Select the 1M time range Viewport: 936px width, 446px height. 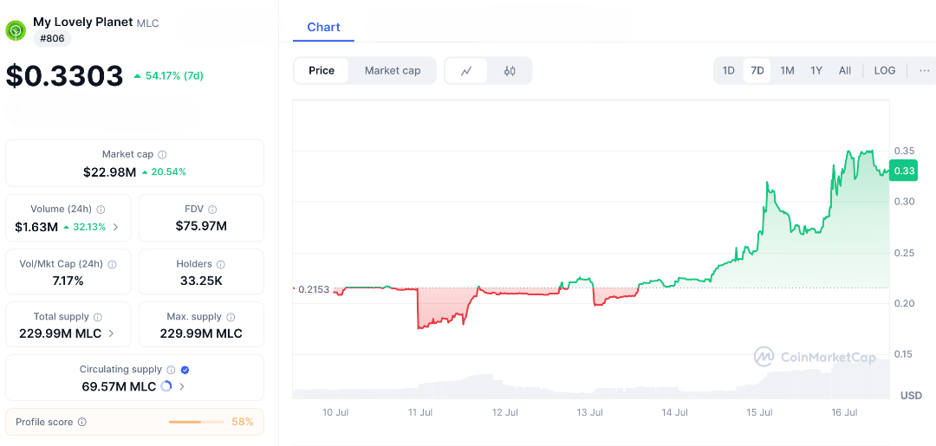coord(787,71)
